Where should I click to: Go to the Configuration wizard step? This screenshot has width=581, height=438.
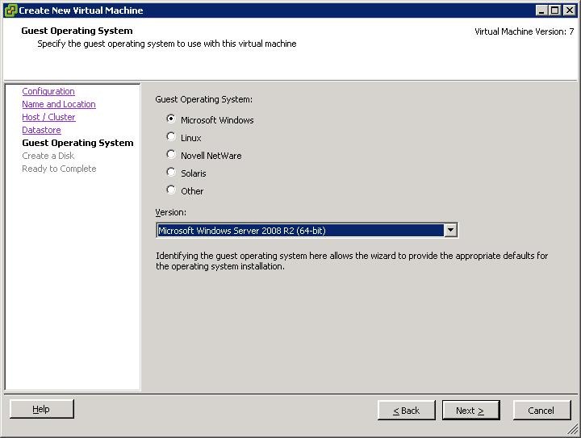(x=48, y=92)
